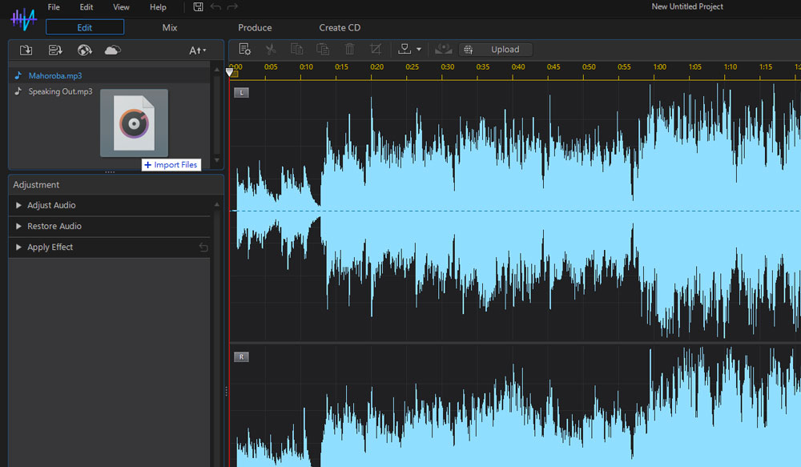Image resolution: width=801 pixels, height=467 pixels.
Task: Open CyberLink Cloud with the cloud icon
Action: pos(112,50)
